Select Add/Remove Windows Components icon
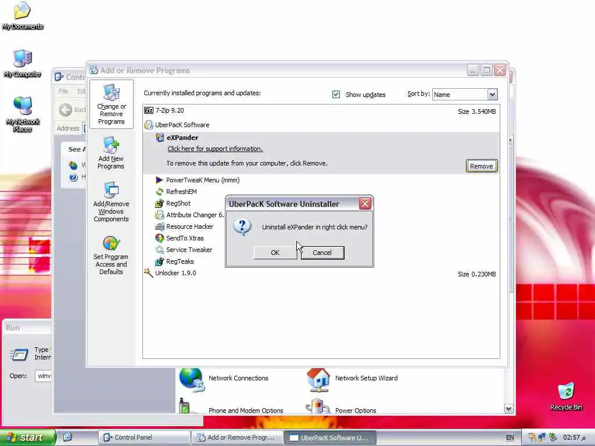Screen dimensions: 595x446 (x=111, y=202)
